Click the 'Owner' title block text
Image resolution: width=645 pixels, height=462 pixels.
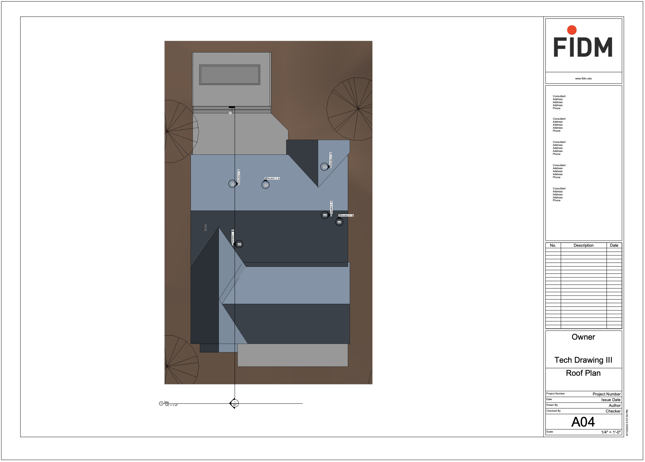(x=584, y=337)
